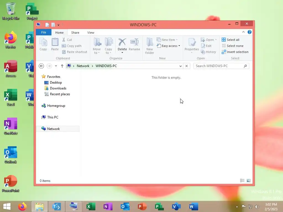
Task: Click Select all in the ribbon
Action: [x=231, y=40]
